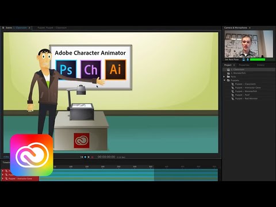Click the webcam preview thumbnail
Screen dimensions: 276x207
click(249, 44)
